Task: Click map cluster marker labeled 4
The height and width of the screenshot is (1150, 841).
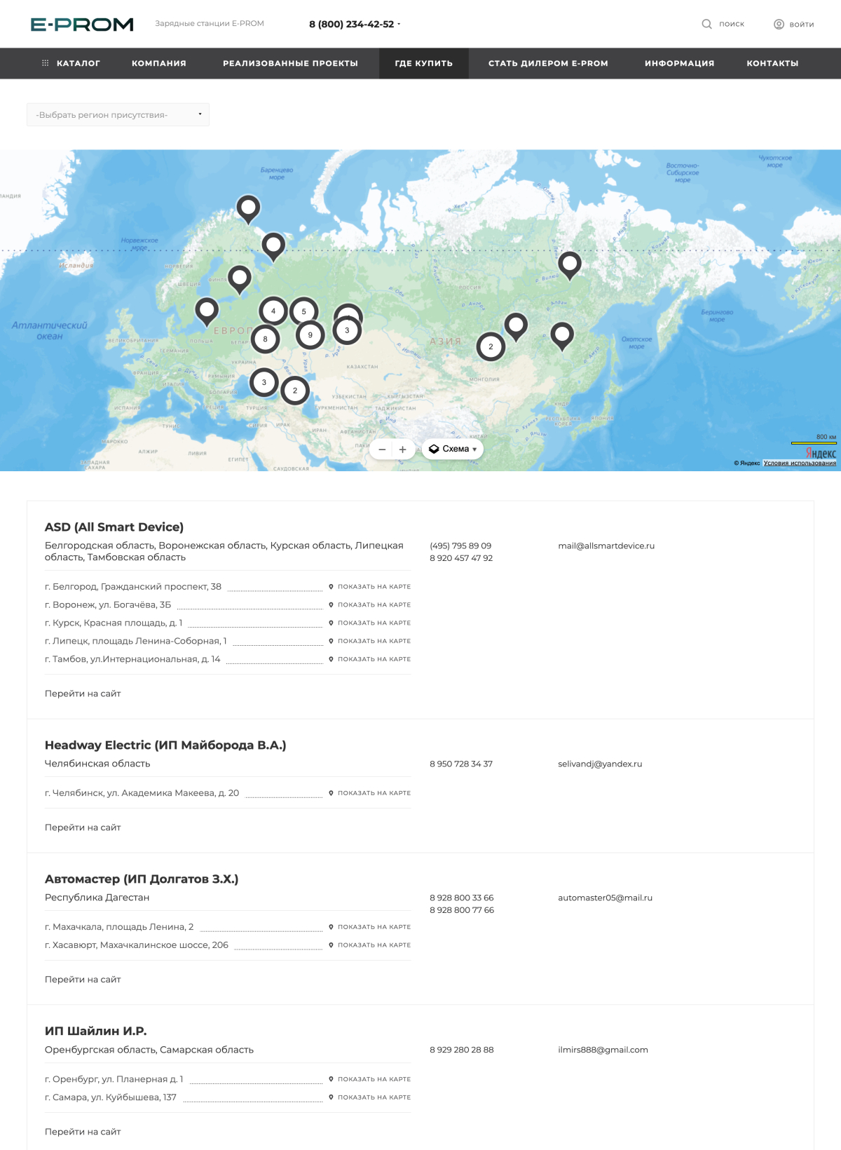Action: [273, 311]
